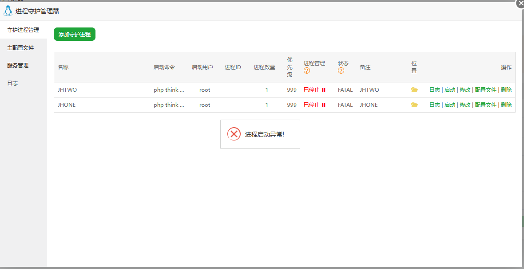Open 配置文件 for JHONE process
524x269 pixels.
pos(485,105)
